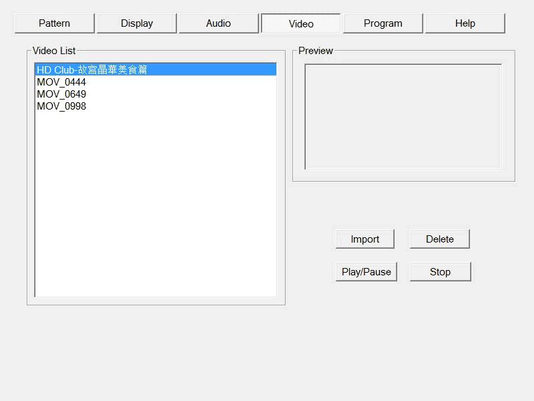
Task: Toggle playback with Play/Pause
Action: (366, 272)
